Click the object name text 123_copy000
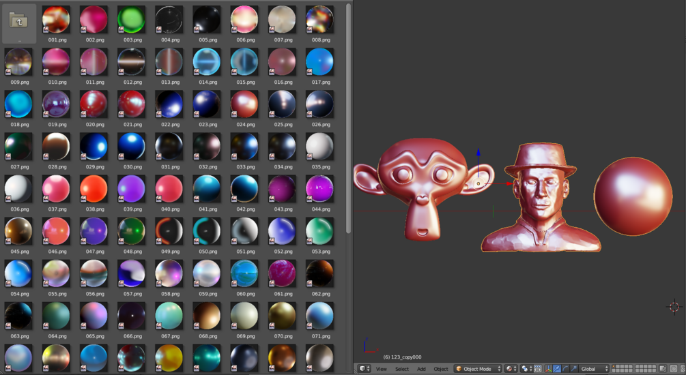686x375 pixels. 406,357
